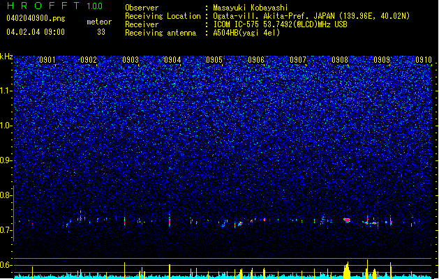
Task: Click the A504HB(yagi 4el) antenna value
Action: tap(246, 33)
